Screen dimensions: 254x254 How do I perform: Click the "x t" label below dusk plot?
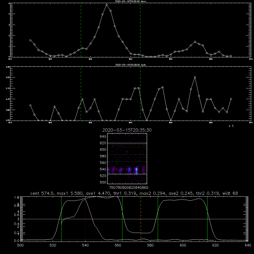tap(231, 126)
